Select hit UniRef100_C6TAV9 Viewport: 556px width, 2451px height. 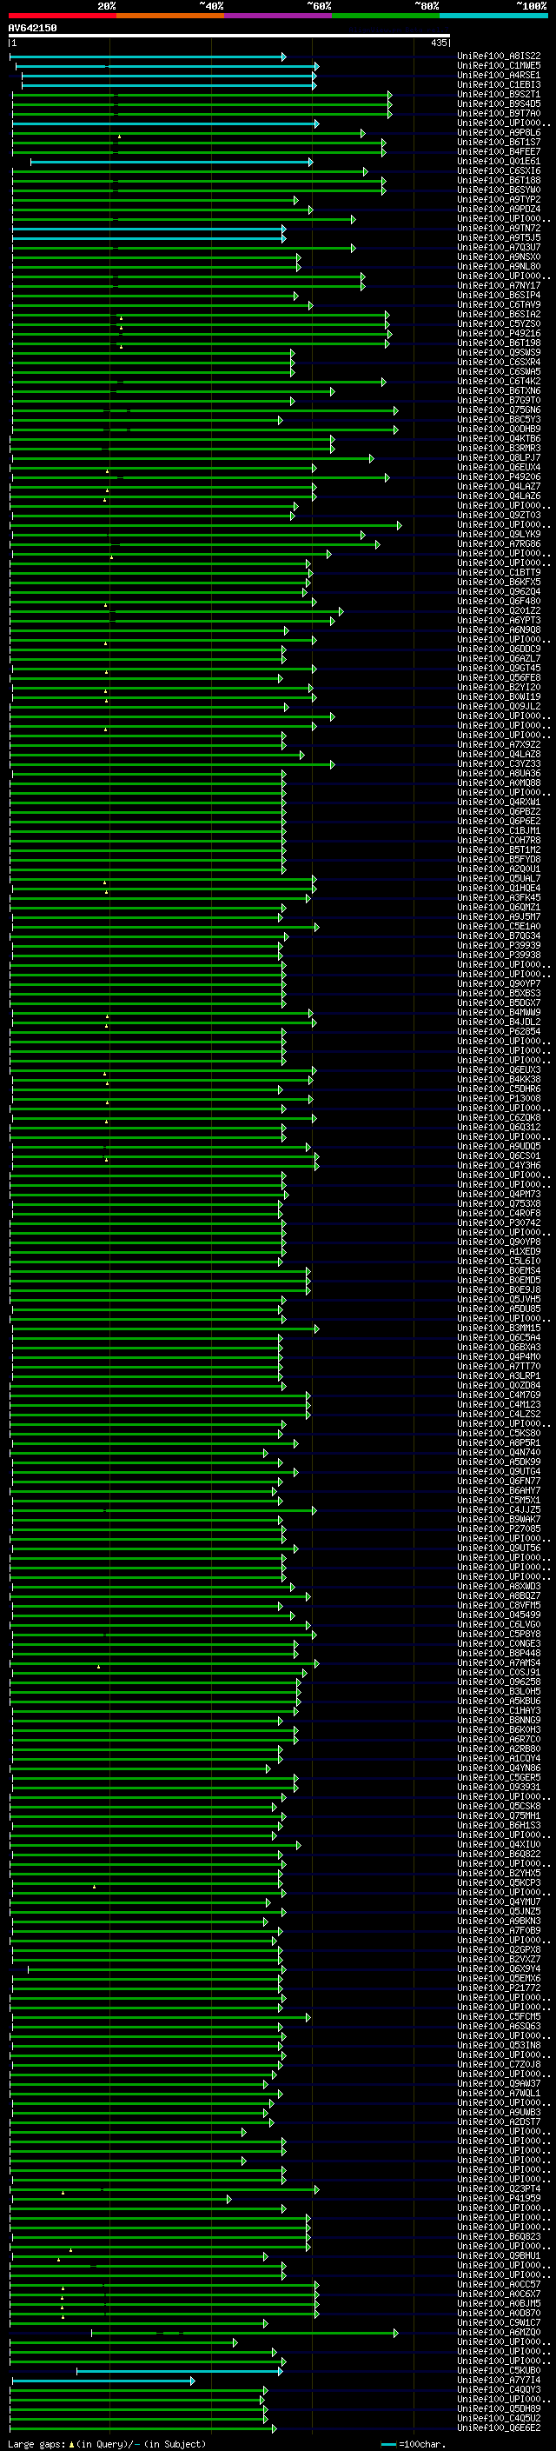[499, 305]
